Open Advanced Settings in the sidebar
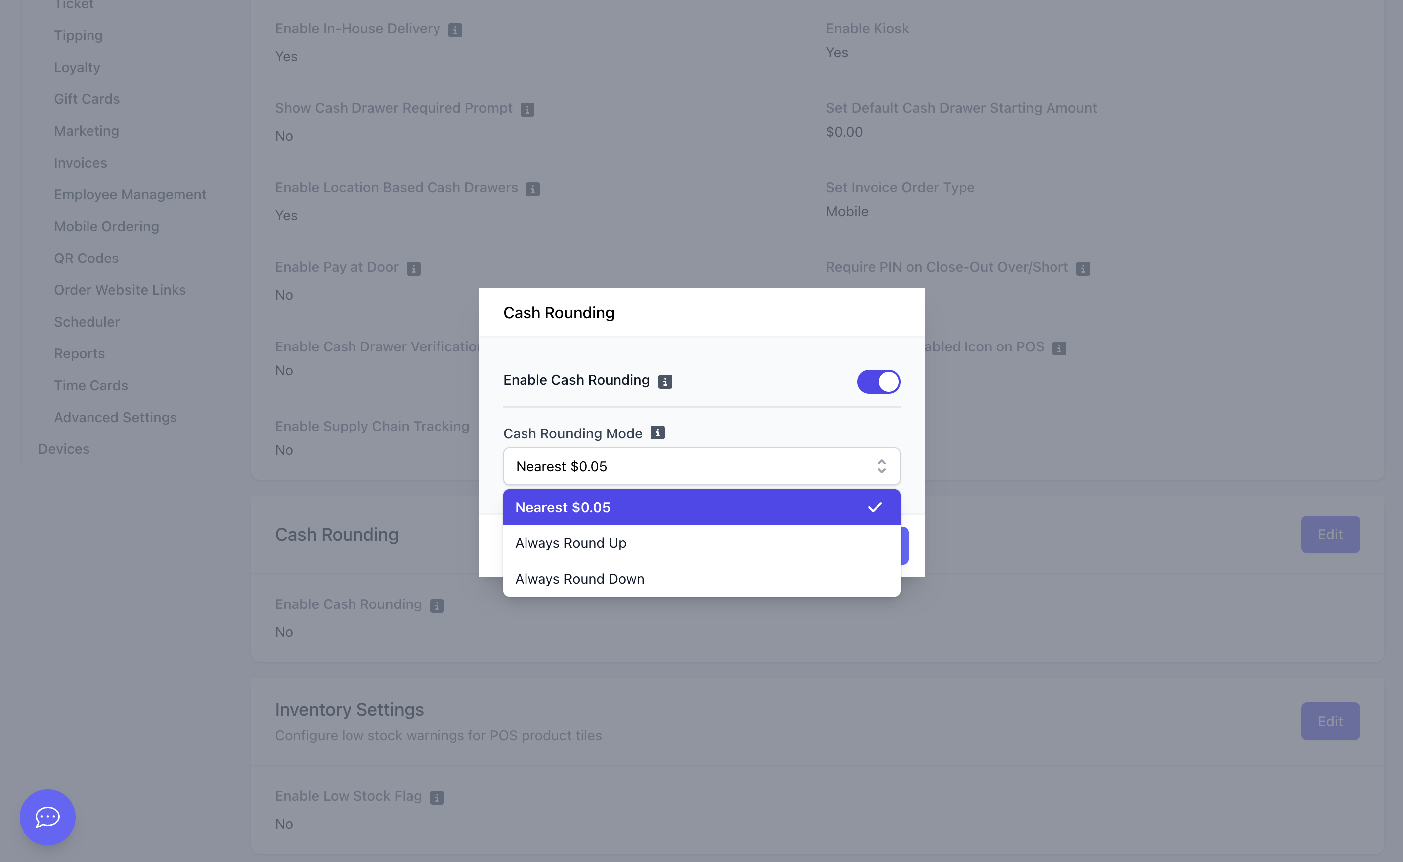1403x862 pixels. 115,417
